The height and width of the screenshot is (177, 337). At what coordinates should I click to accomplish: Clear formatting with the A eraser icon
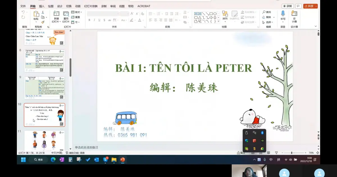point(143,13)
